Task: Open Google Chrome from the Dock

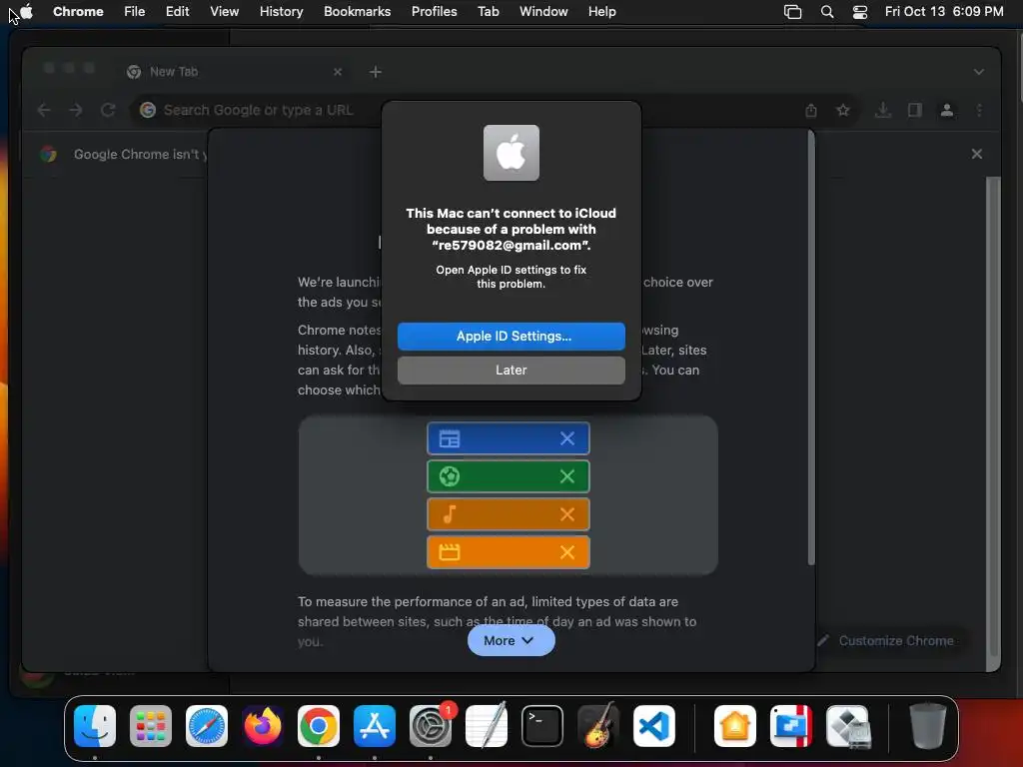Action: 319,726
